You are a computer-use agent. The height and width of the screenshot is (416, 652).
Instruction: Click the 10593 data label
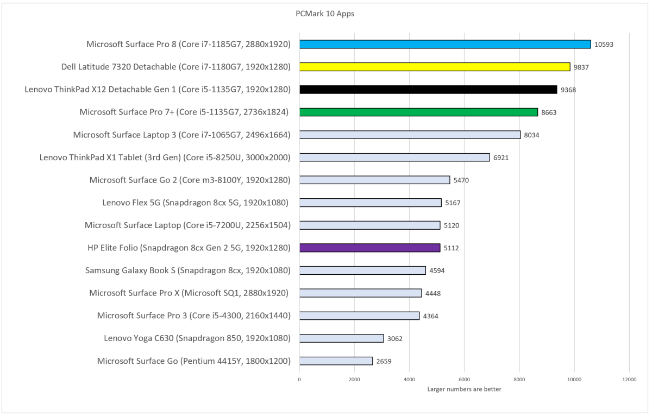coord(604,45)
